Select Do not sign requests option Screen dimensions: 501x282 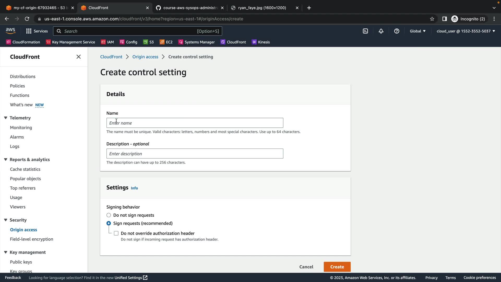[x=109, y=215]
